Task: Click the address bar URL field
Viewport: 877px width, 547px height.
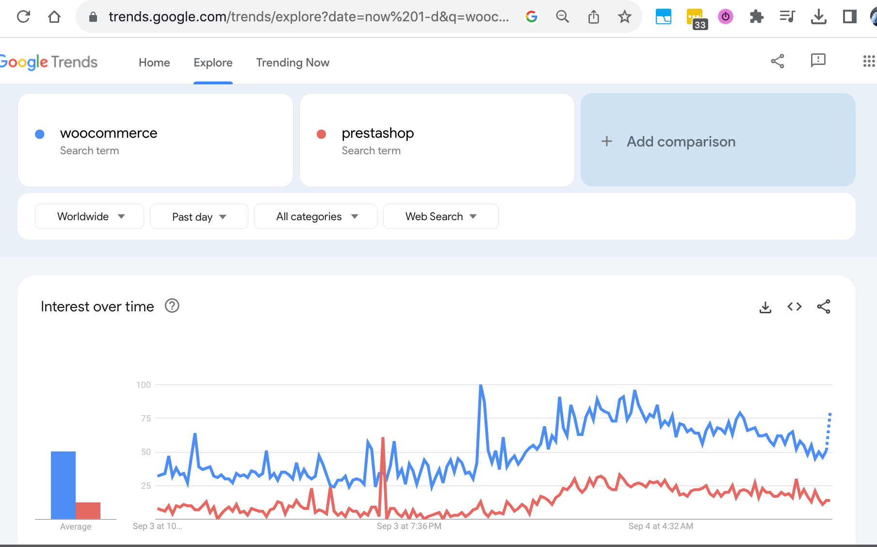Action: (309, 17)
